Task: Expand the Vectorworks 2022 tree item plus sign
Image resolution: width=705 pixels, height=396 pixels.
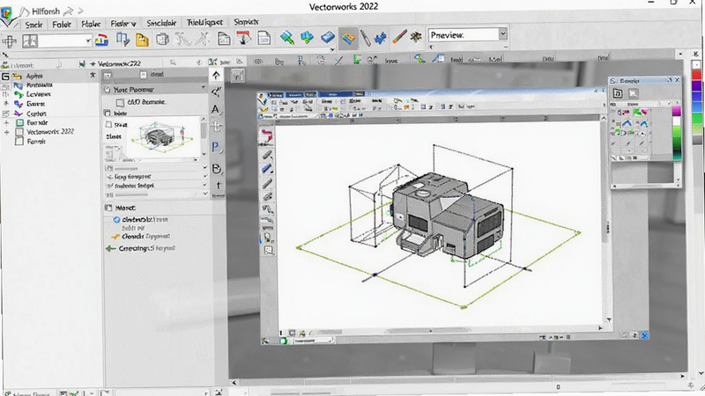Action: pos(6,133)
